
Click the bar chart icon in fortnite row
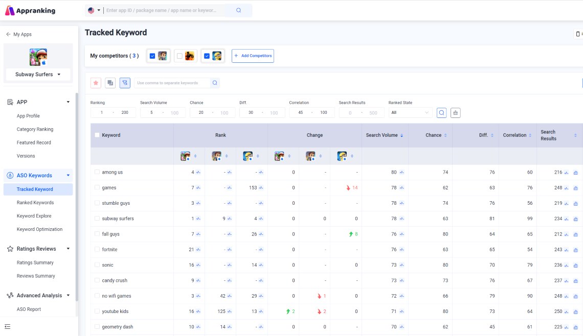(576, 250)
